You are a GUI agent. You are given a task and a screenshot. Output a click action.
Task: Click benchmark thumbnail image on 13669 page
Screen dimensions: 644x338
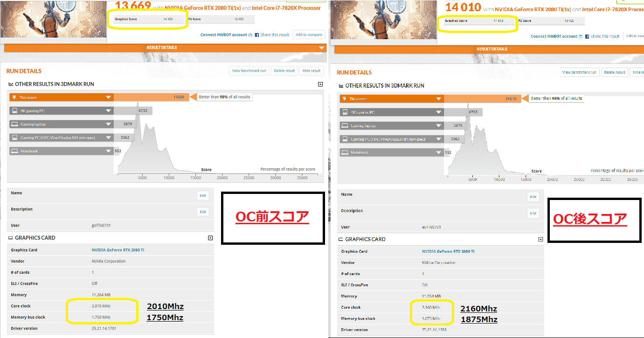point(54,21)
